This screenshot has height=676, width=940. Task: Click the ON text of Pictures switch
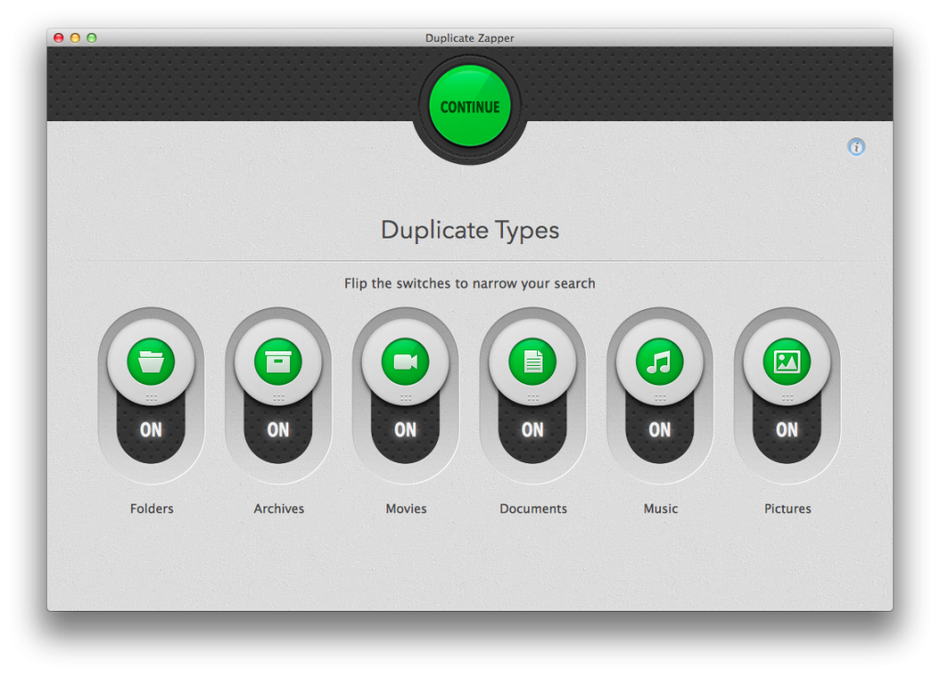[787, 429]
